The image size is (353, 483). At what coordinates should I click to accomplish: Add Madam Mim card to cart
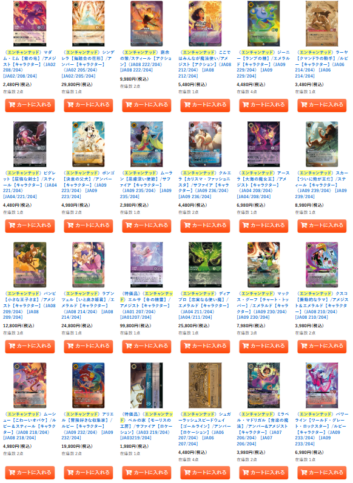pos(30,105)
